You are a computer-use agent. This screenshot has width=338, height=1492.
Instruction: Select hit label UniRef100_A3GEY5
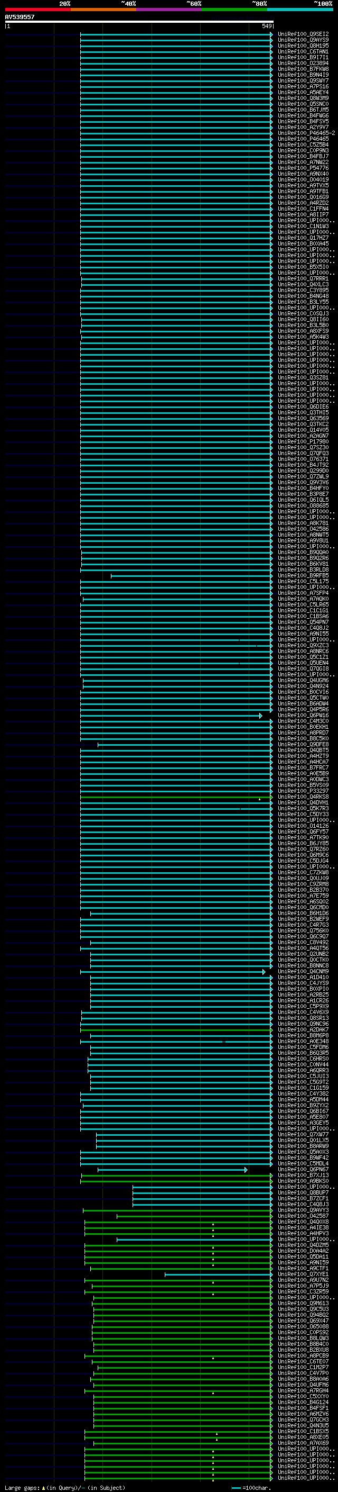click(x=303, y=1123)
